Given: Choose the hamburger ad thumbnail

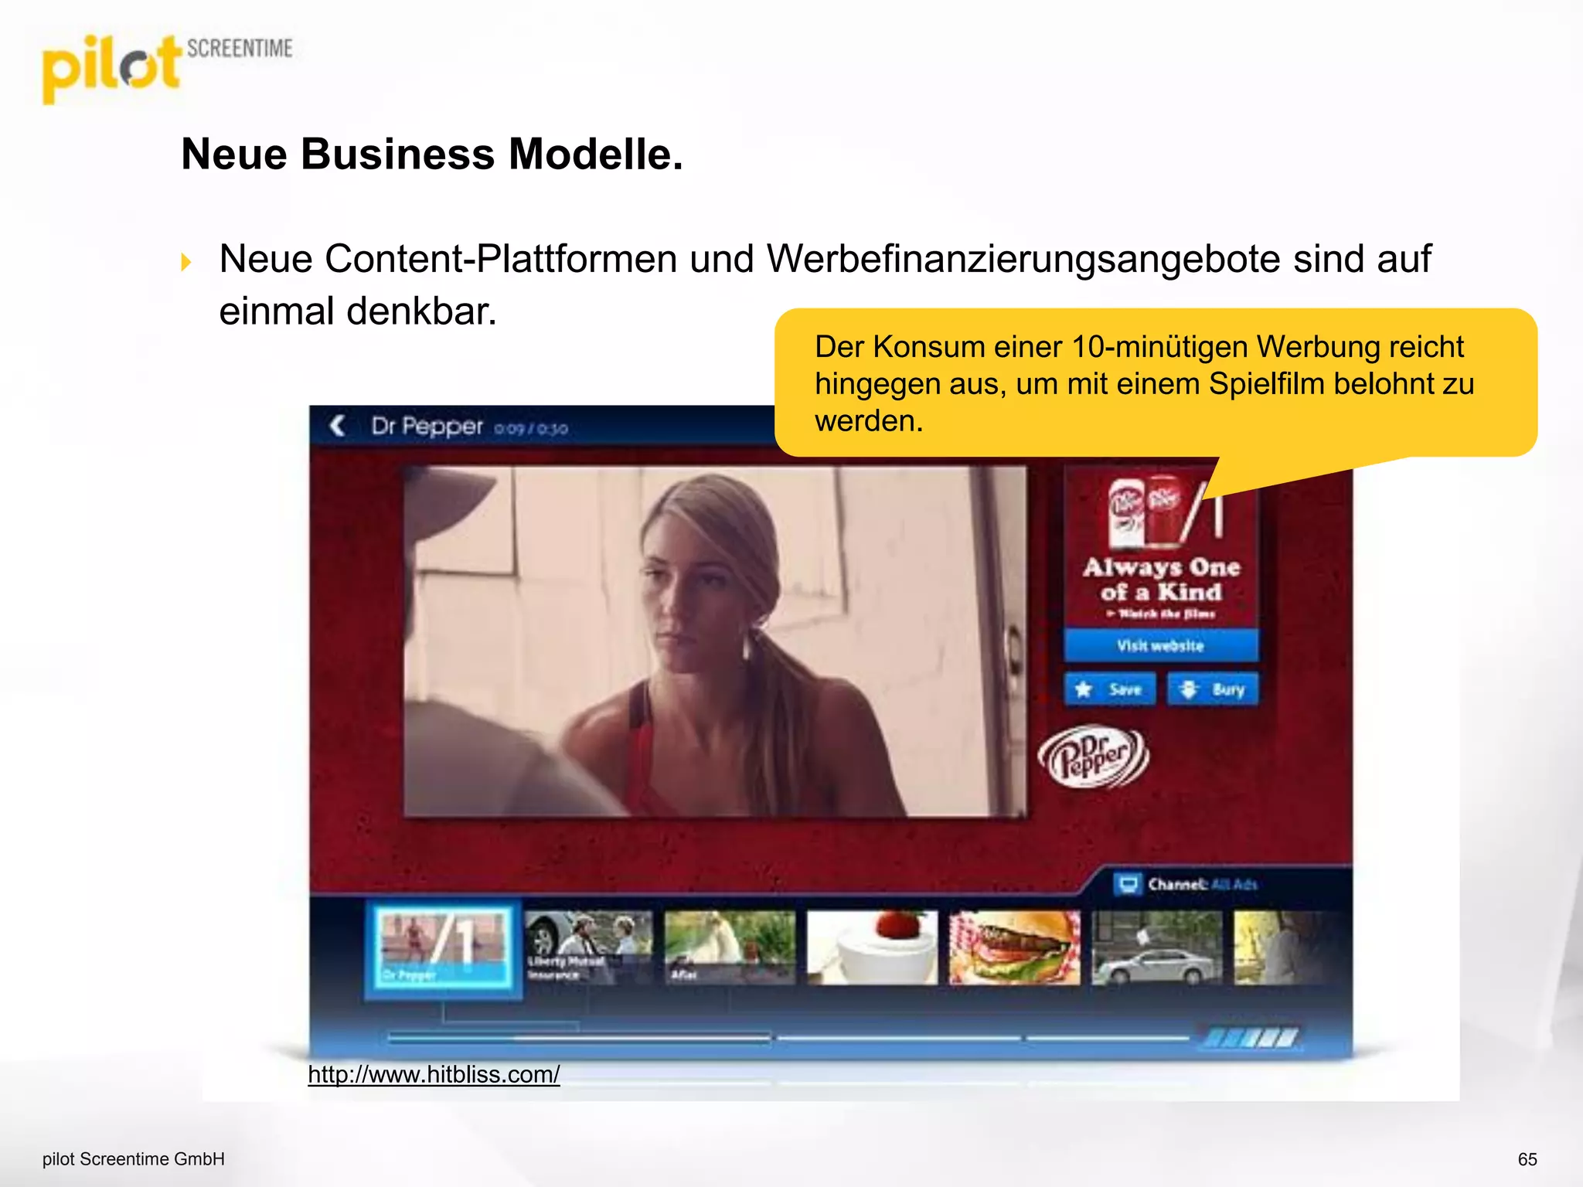Looking at the screenshot, I should tap(1014, 947).
